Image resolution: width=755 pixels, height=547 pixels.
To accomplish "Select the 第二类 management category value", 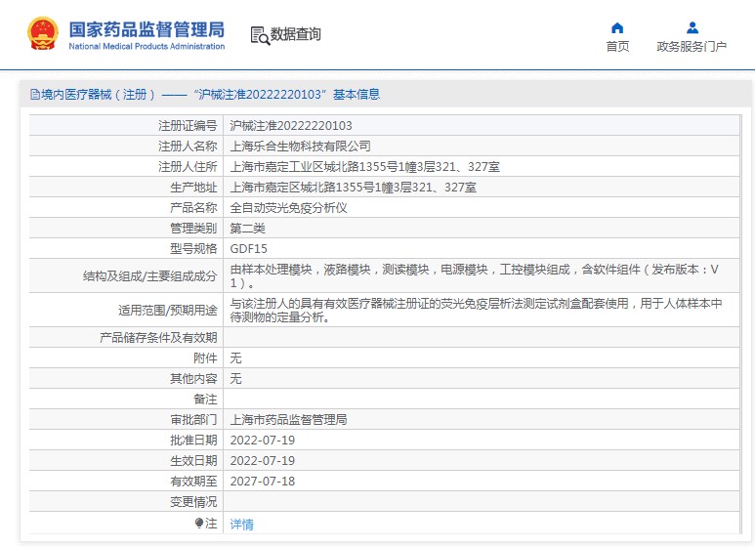I will 247,229.
